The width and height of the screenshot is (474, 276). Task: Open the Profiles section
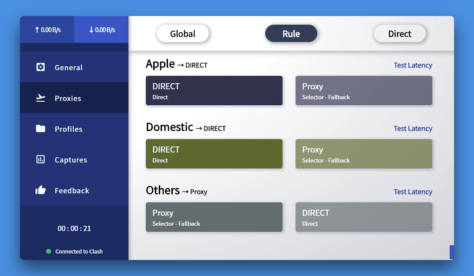pyautogui.click(x=68, y=129)
